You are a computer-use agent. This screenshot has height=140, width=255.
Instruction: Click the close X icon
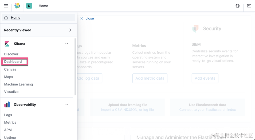coord(82,18)
